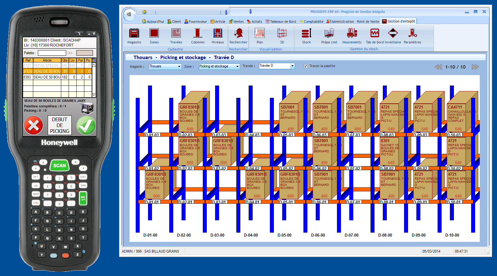This screenshot has height=276, width=497.
Task: Open Prépa cmd icon
Action: [x=329, y=33]
